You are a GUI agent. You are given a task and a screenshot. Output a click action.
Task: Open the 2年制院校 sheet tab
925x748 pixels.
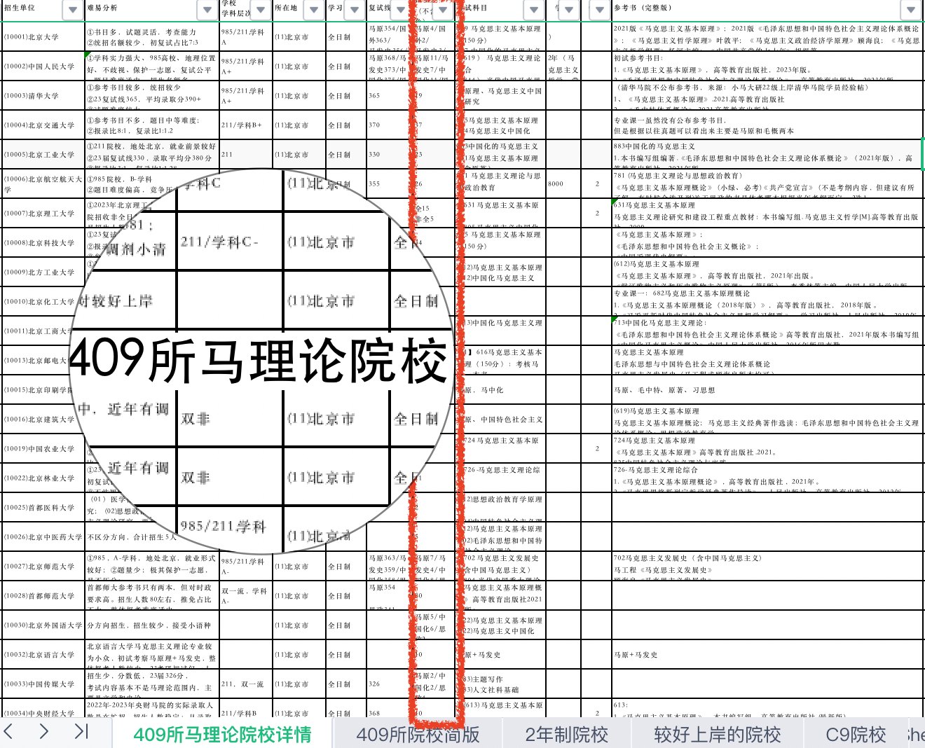click(x=567, y=734)
